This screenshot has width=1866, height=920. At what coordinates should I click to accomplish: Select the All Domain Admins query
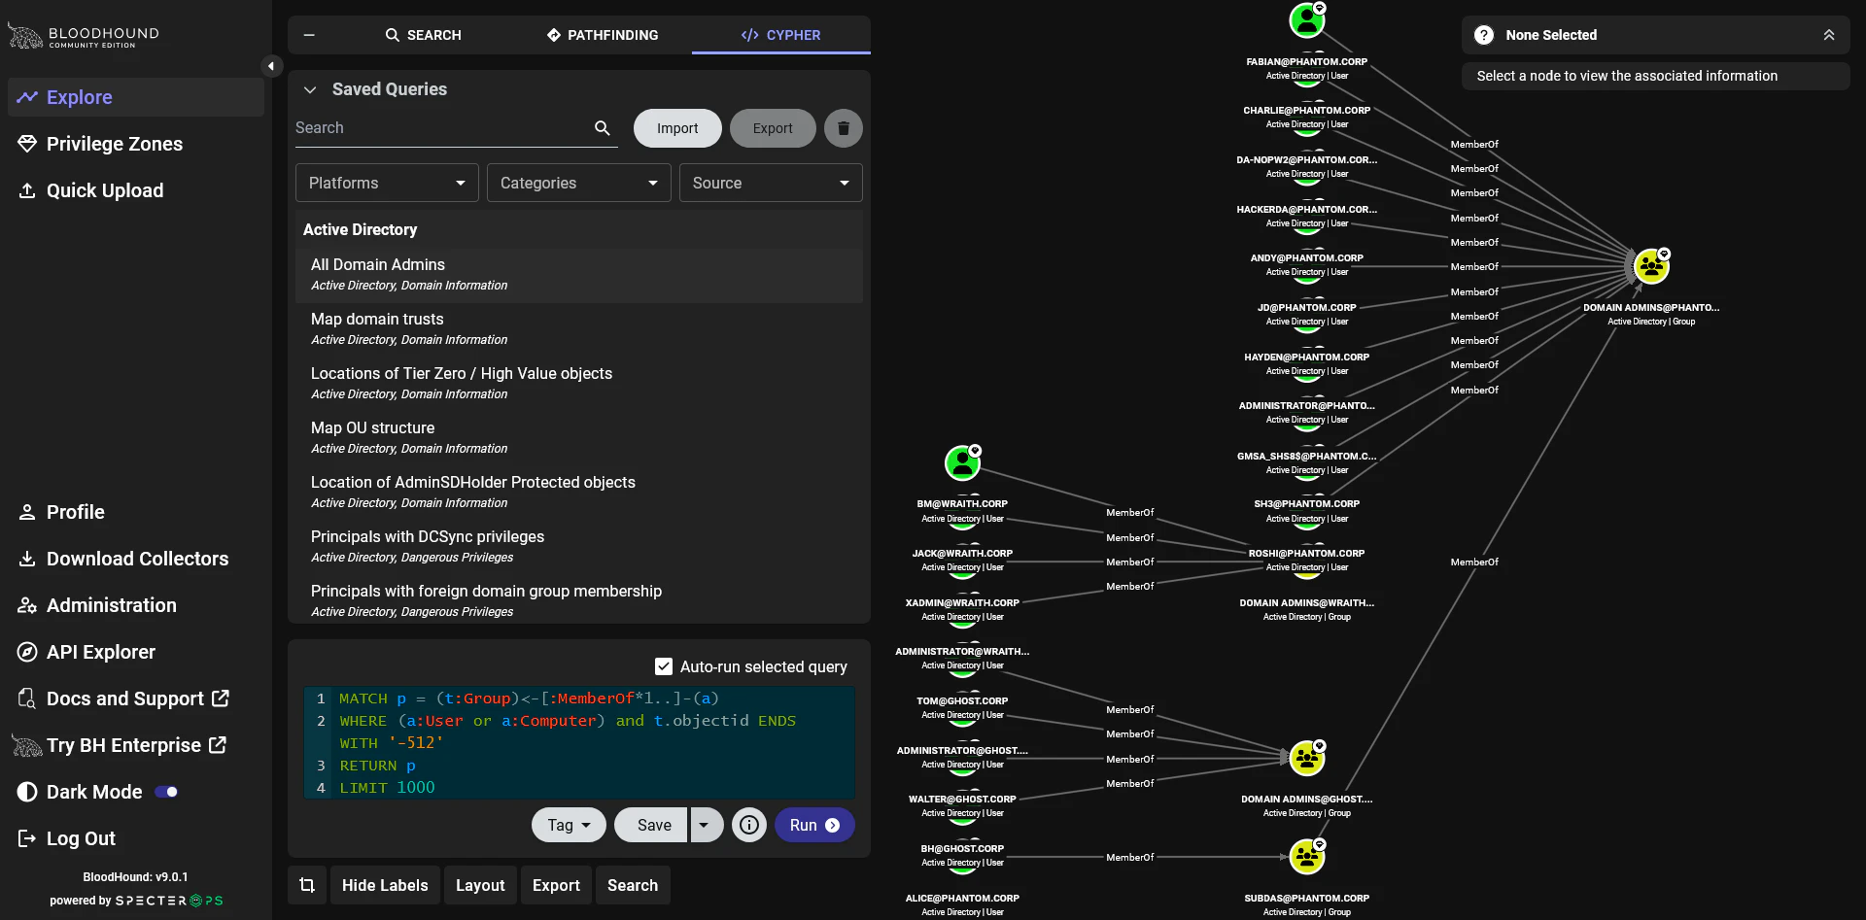click(x=579, y=275)
